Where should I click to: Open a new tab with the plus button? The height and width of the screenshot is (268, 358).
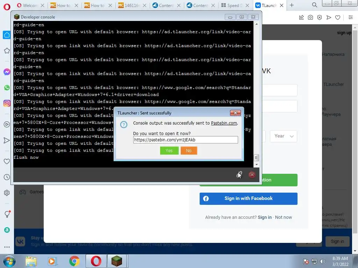point(292,5)
